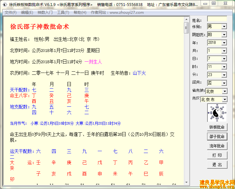The width and height of the screenshot is (235, 189).
Task: Click the 邵子批命 button
Action: (x=217, y=136)
